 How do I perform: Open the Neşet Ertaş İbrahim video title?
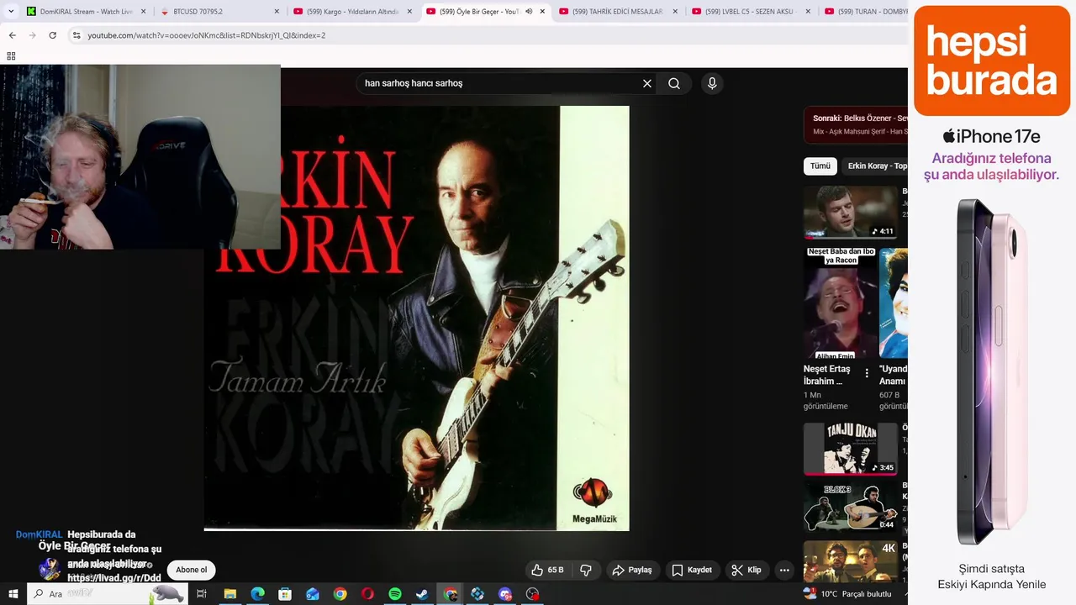click(827, 375)
